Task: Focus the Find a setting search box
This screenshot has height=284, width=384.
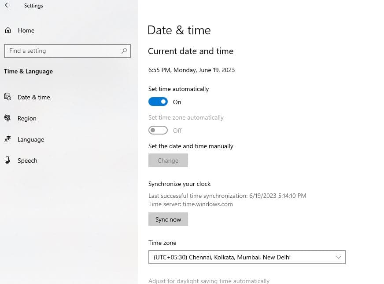Action: (x=62, y=51)
